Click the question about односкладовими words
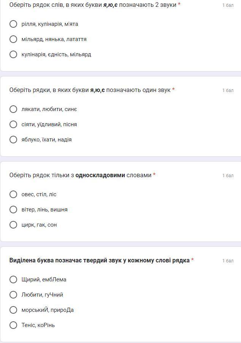241x343 pixels. (x=80, y=175)
